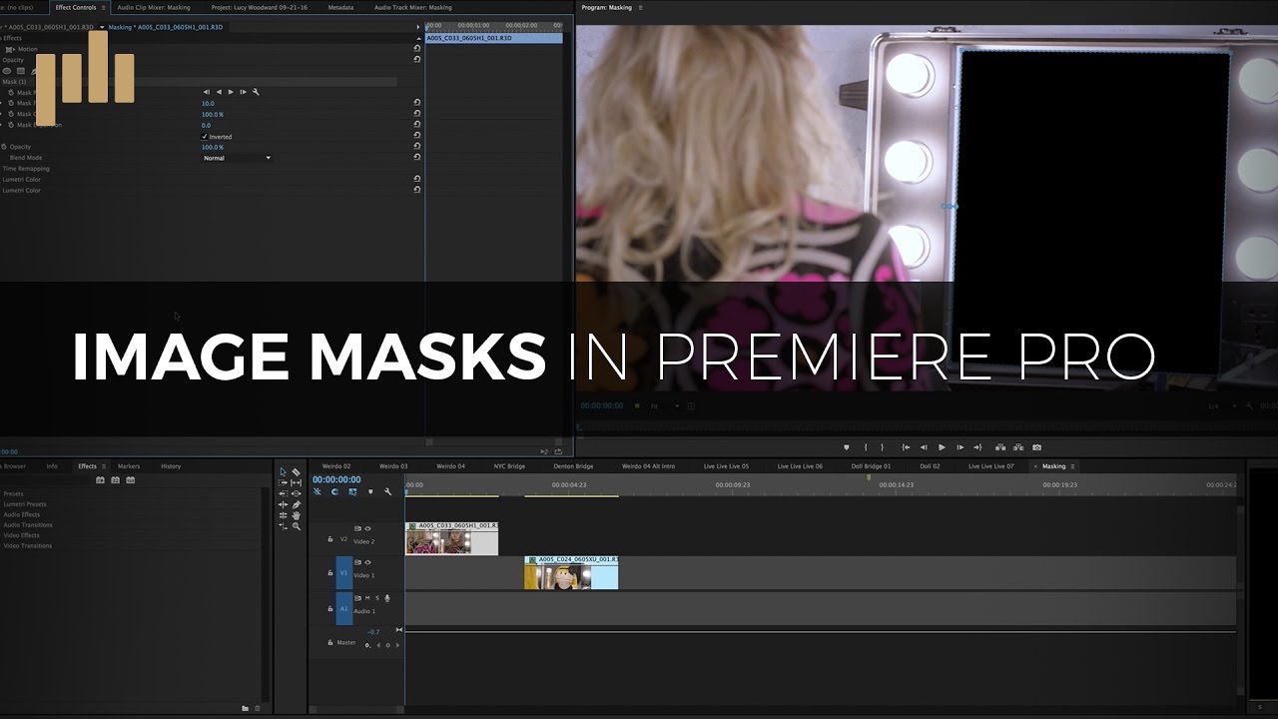The height and width of the screenshot is (719, 1278).
Task: Reset the Motion effect
Action: click(x=416, y=48)
